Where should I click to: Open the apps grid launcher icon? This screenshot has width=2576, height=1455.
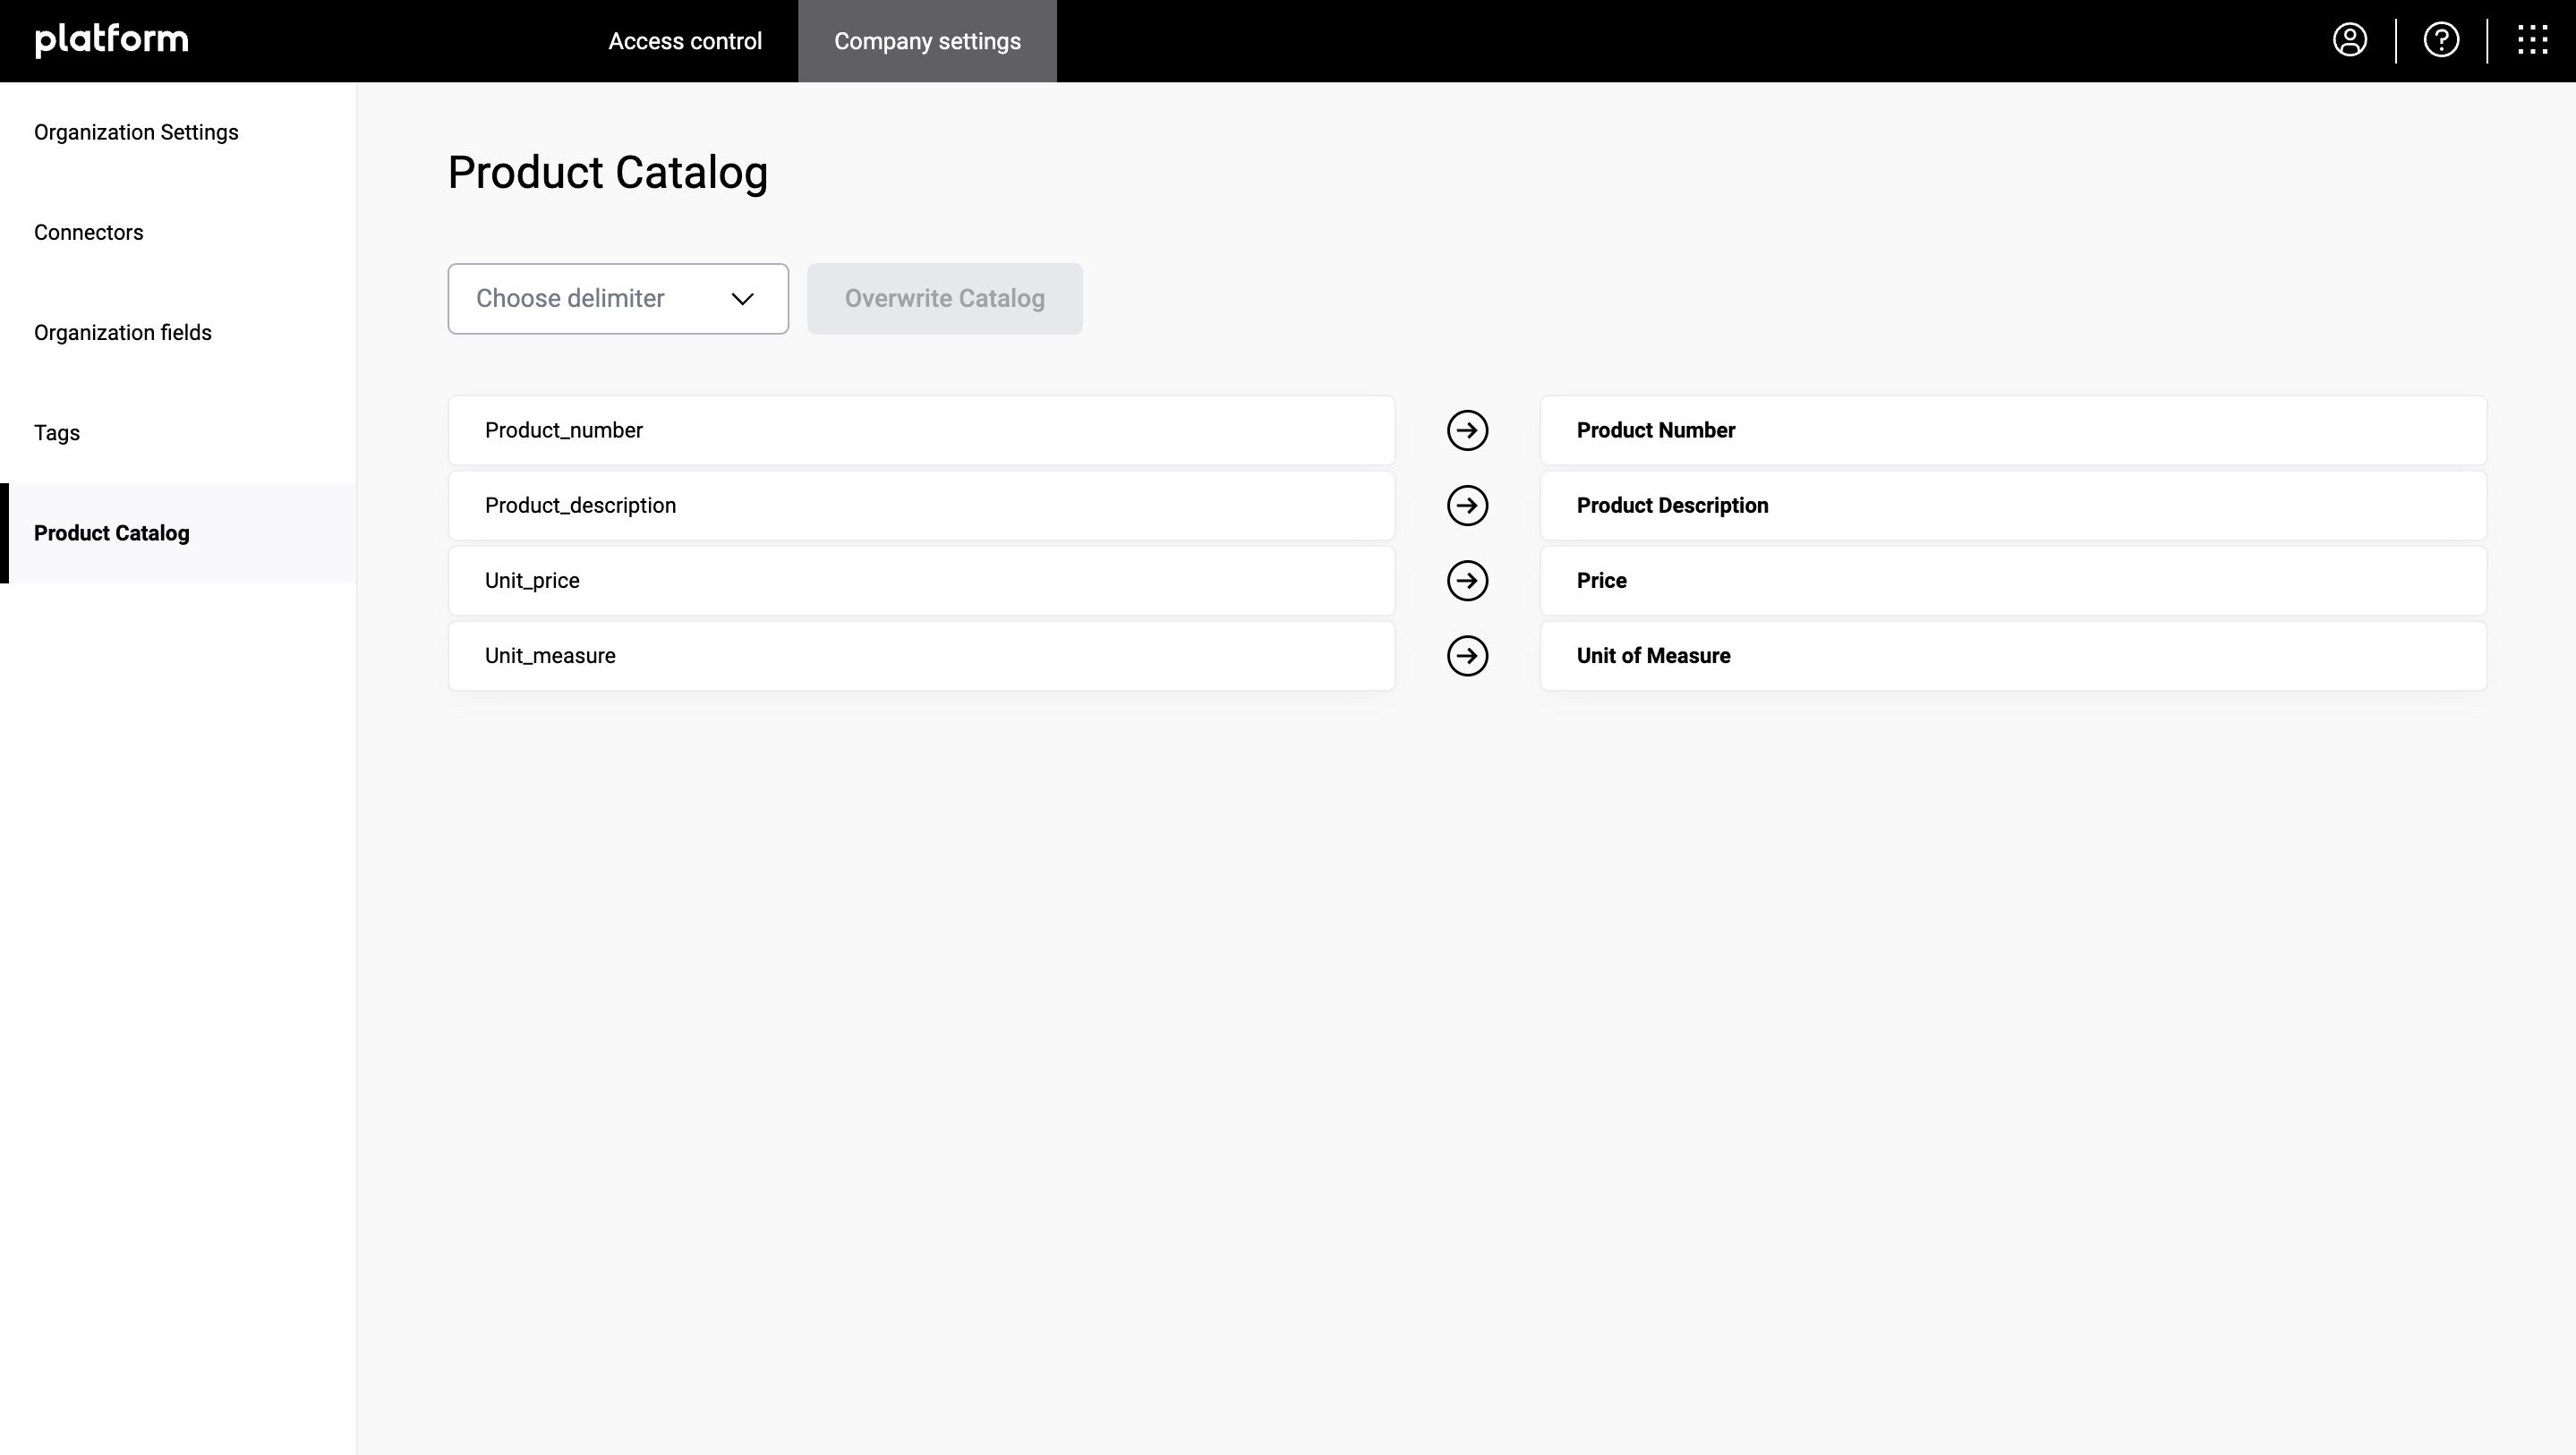click(2532, 40)
